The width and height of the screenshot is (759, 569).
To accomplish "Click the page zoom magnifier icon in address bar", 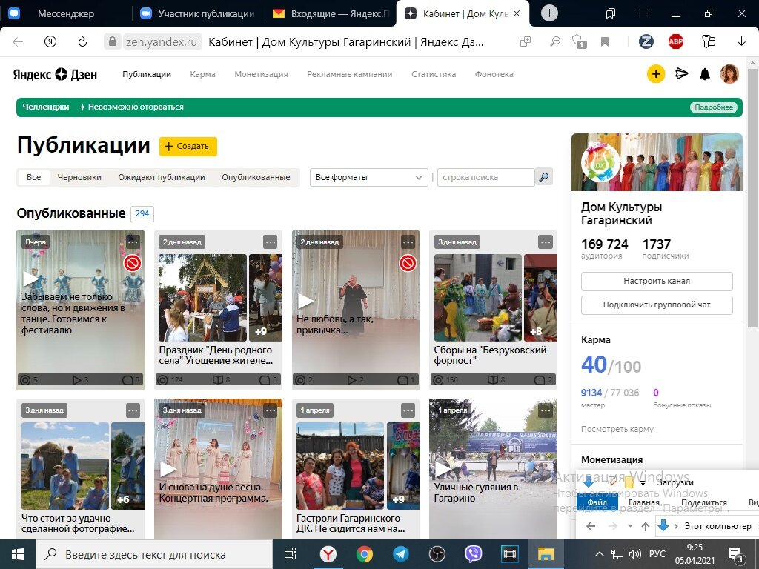I will pos(554,42).
